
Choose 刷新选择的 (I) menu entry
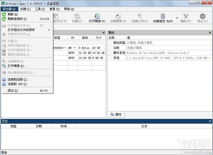pos(27,19)
